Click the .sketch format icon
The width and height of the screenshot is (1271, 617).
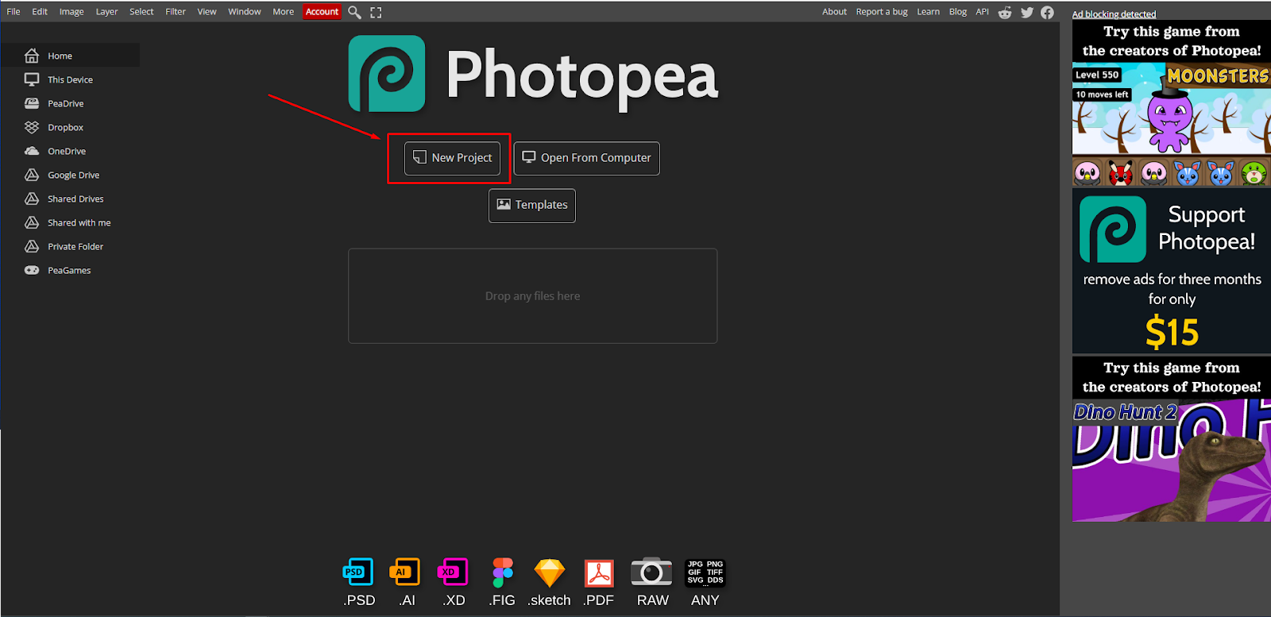(x=549, y=573)
